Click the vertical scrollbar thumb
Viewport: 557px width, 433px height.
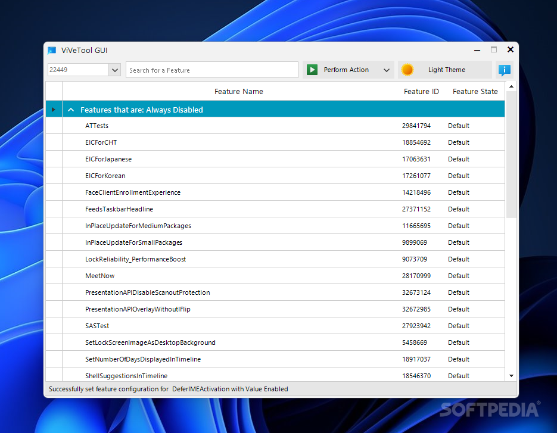point(511,154)
